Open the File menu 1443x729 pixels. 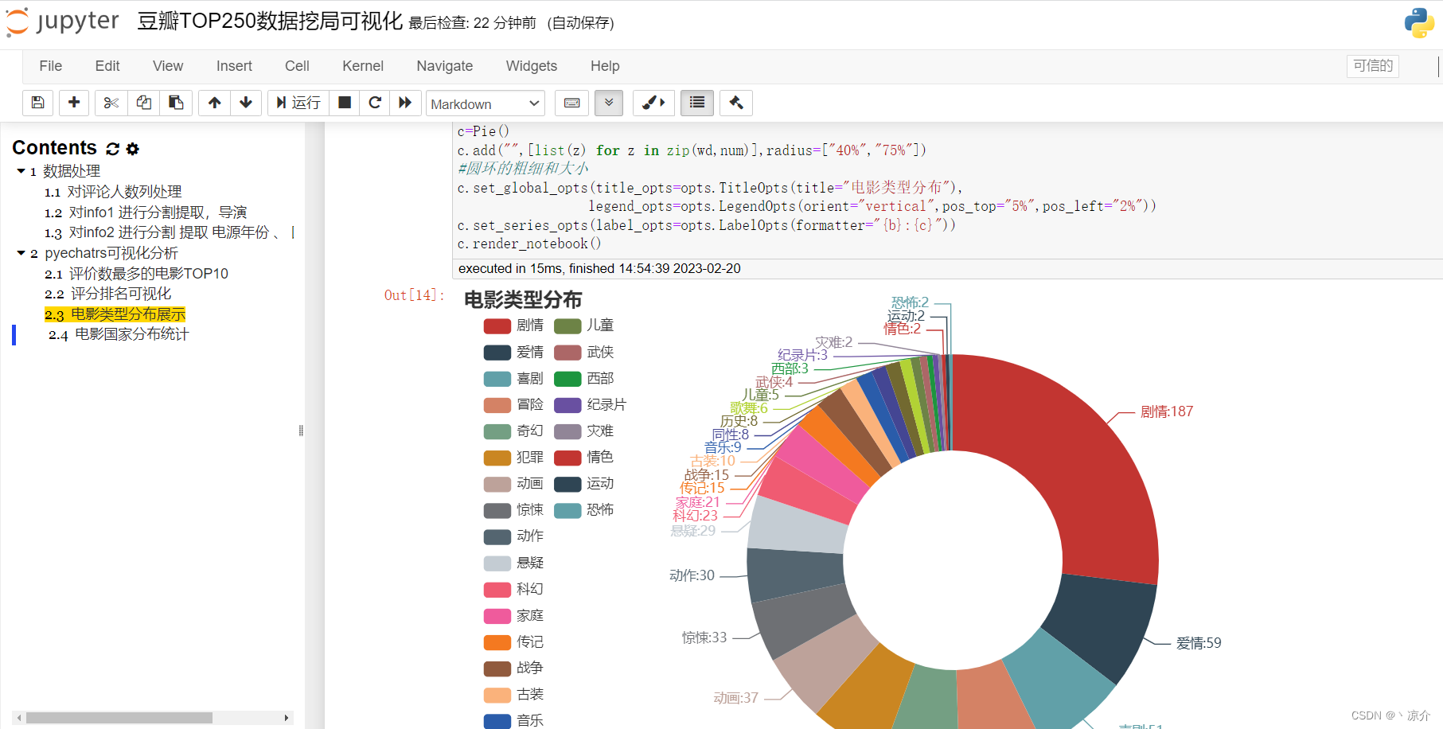pyautogui.click(x=51, y=66)
